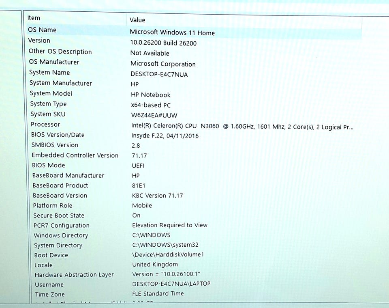Select Embedded Controller Version row label
This screenshot has height=308, width=389.
tap(75, 155)
